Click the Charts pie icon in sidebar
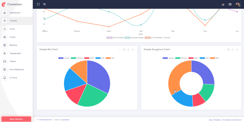The image size is (244, 122). [5, 21]
